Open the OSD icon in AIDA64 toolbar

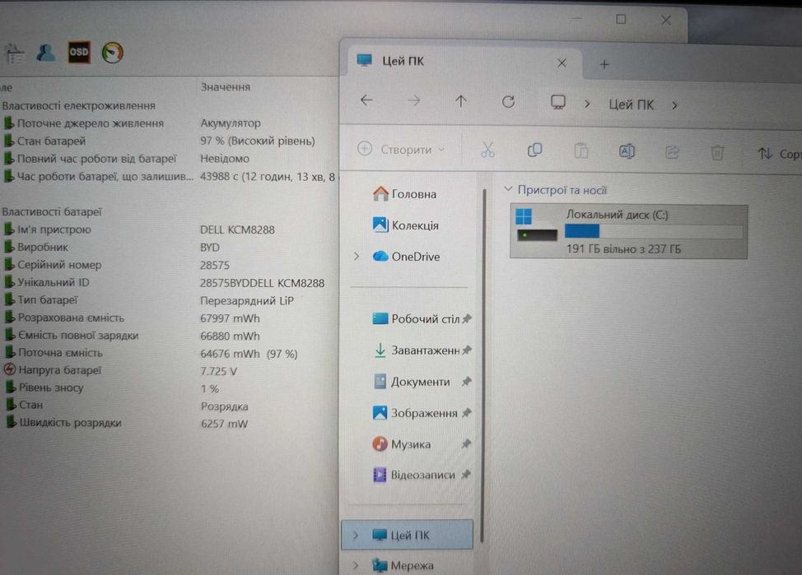(x=79, y=52)
